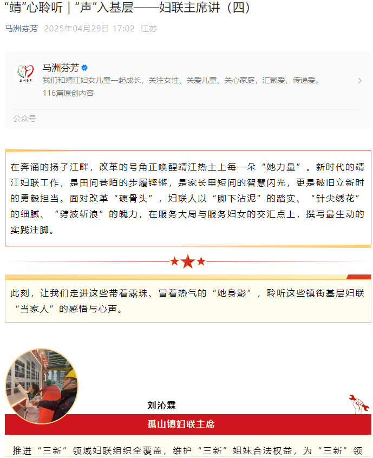The height and width of the screenshot is (458, 373).
Task: Click the account description text line
Action: (181, 80)
